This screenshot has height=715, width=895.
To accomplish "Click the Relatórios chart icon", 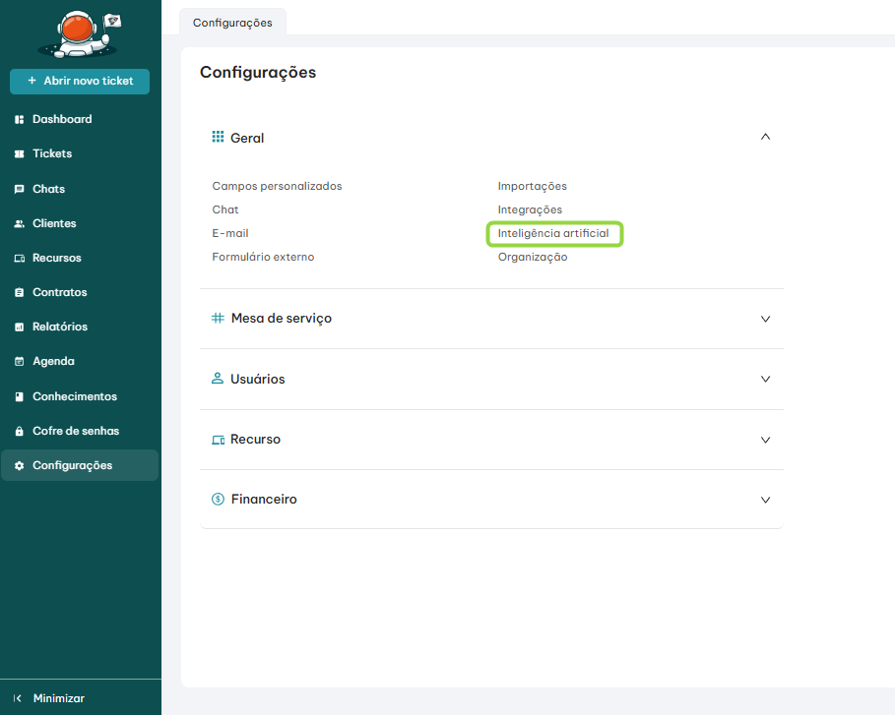I will (19, 327).
